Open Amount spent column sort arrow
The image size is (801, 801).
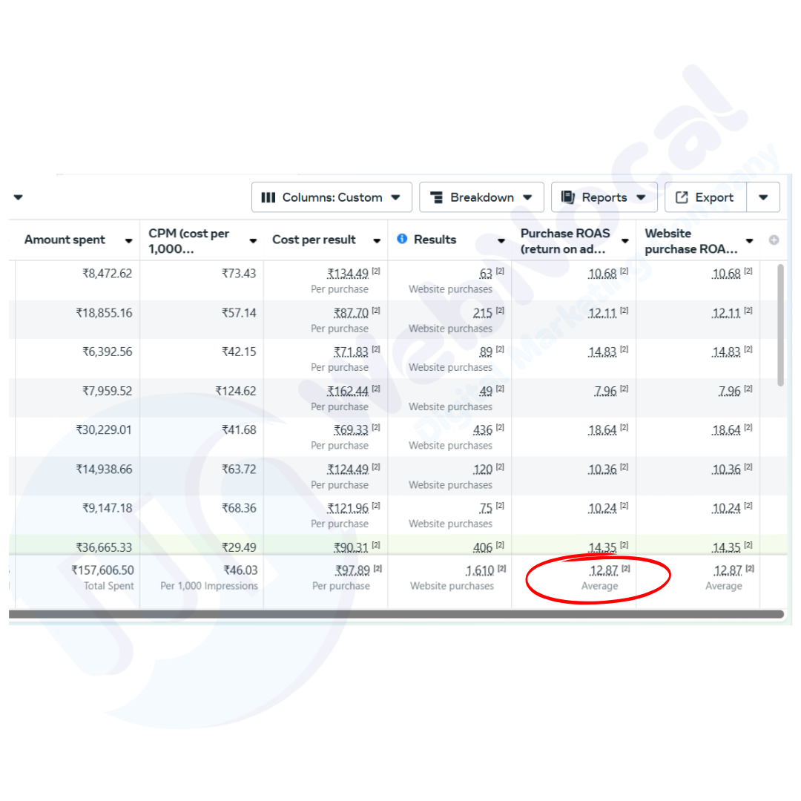tap(129, 241)
